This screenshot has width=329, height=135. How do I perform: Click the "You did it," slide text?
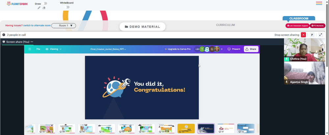point(149,84)
